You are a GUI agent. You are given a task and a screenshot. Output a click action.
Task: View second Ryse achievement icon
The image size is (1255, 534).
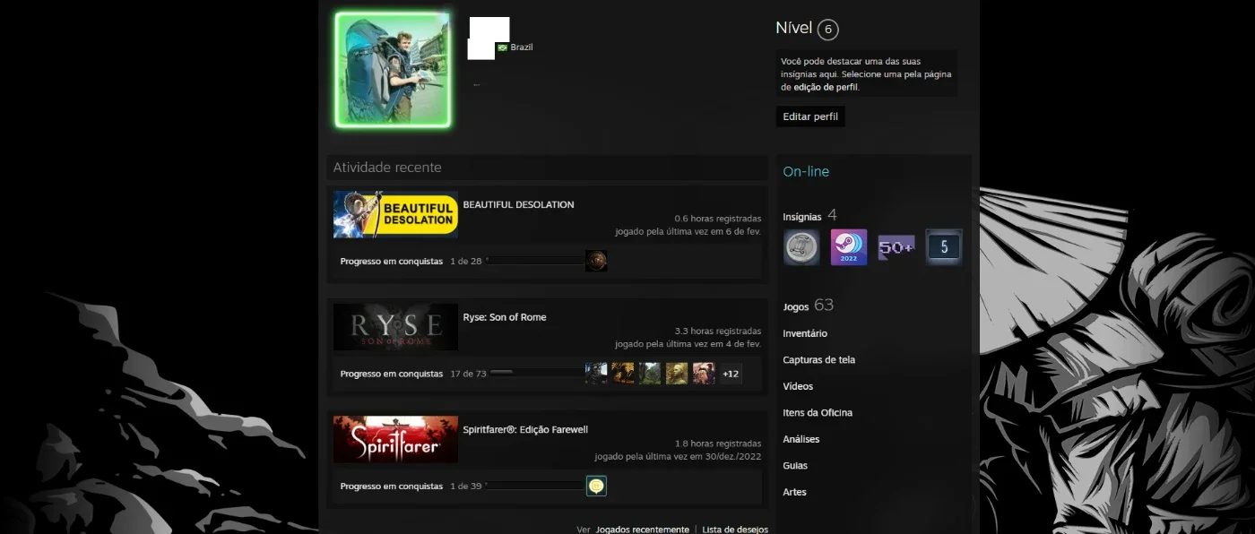(623, 374)
